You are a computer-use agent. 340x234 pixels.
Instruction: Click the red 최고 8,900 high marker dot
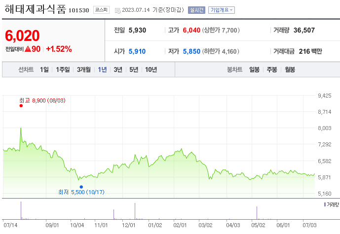[21, 105]
